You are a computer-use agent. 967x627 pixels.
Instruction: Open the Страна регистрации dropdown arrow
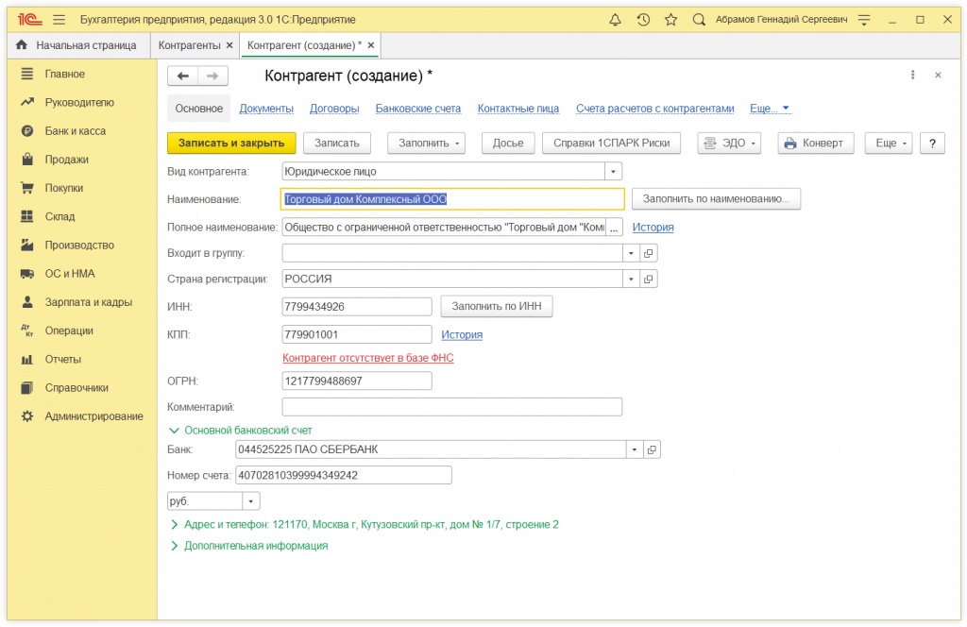pos(631,280)
